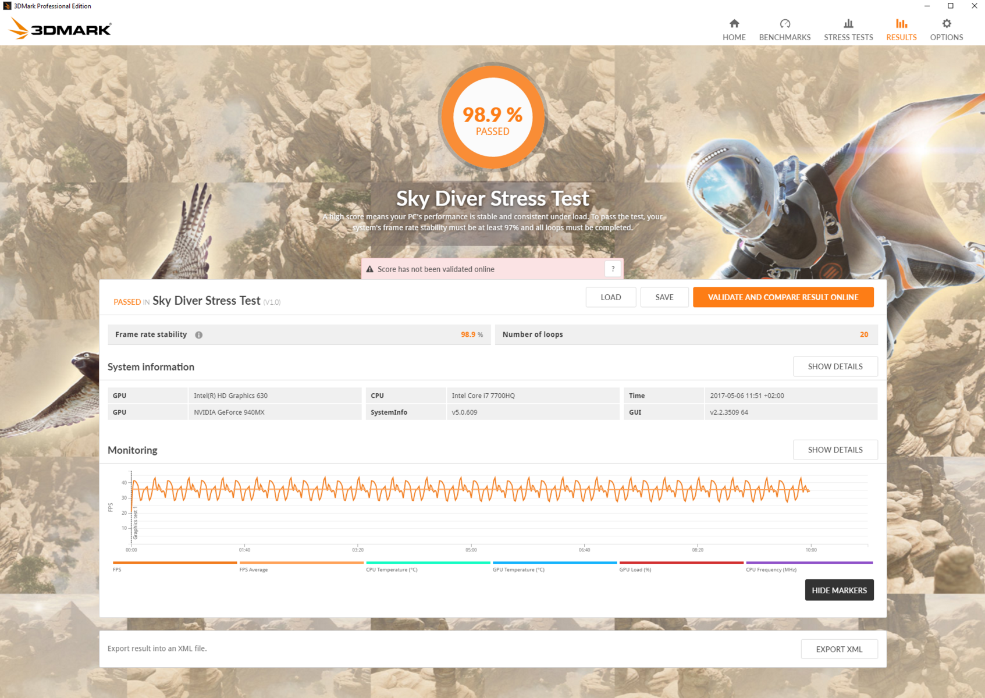
Task: Click the SystemInfo version v5.0.609
Action: tap(464, 412)
